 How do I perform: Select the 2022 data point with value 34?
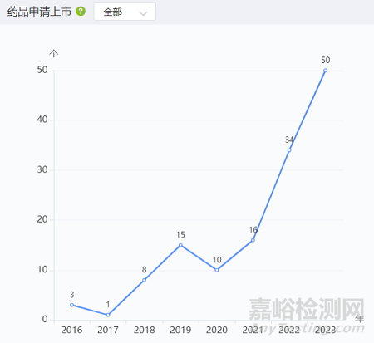coord(289,150)
